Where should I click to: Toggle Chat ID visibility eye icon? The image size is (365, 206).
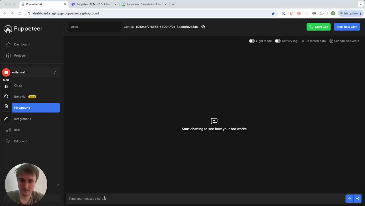tap(203, 27)
